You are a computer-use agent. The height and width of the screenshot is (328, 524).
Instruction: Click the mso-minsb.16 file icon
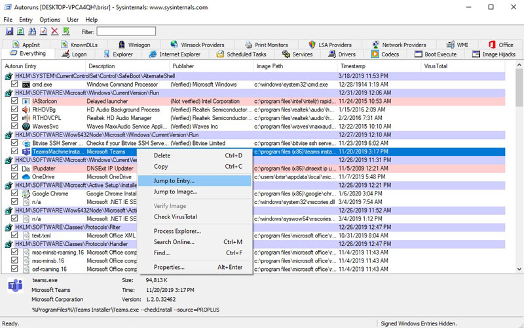[x=26, y=260]
